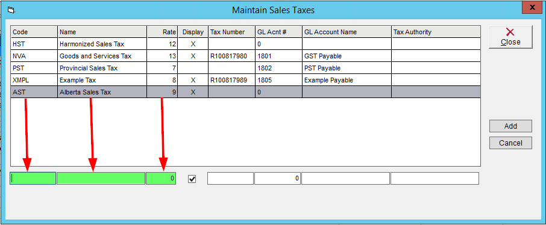The width and height of the screenshot is (546, 225).
Task: Click the green Name entry field
Action: pos(101,179)
